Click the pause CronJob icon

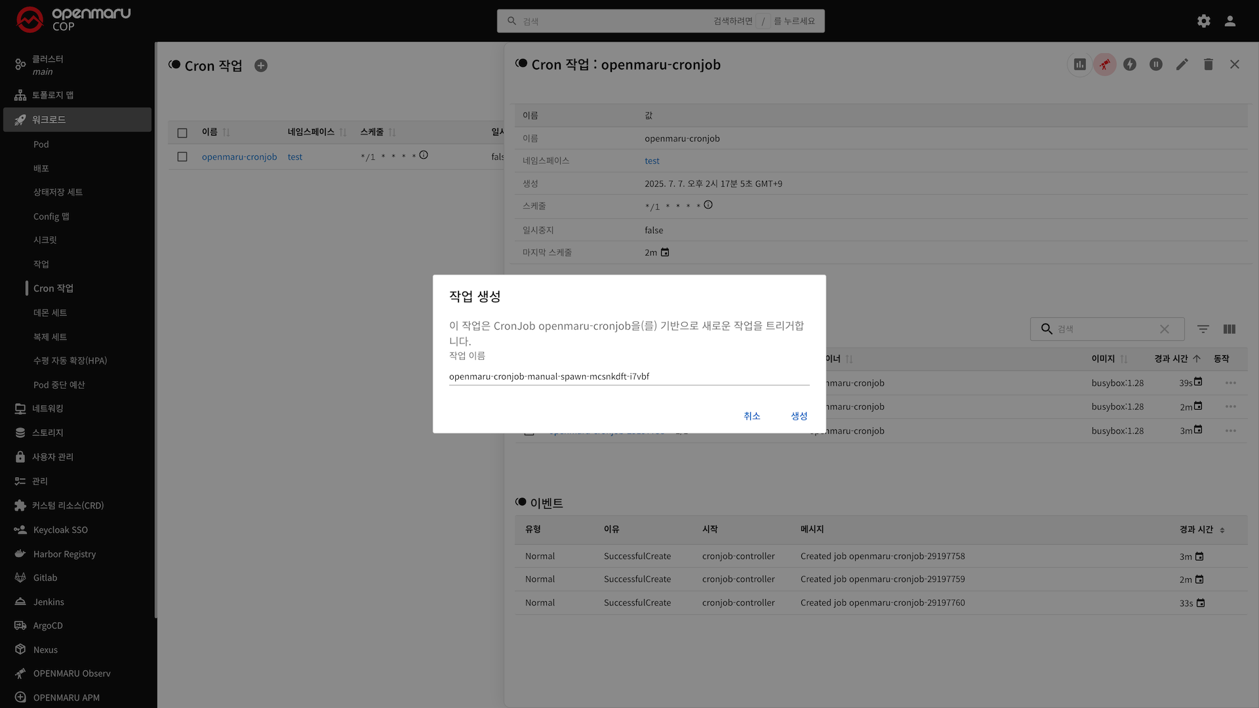[x=1155, y=64]
